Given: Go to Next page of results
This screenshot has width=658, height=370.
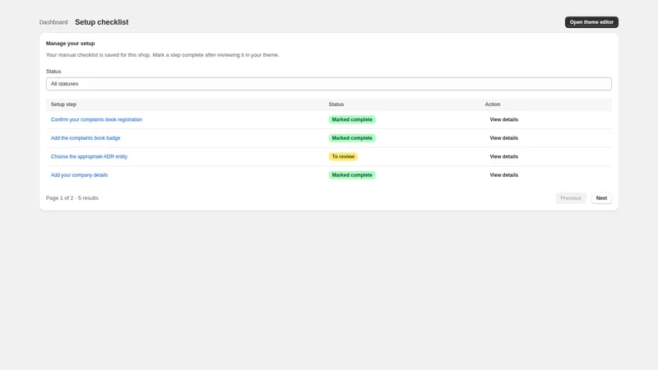Looking at the screenshot, I should coord(601,198).
